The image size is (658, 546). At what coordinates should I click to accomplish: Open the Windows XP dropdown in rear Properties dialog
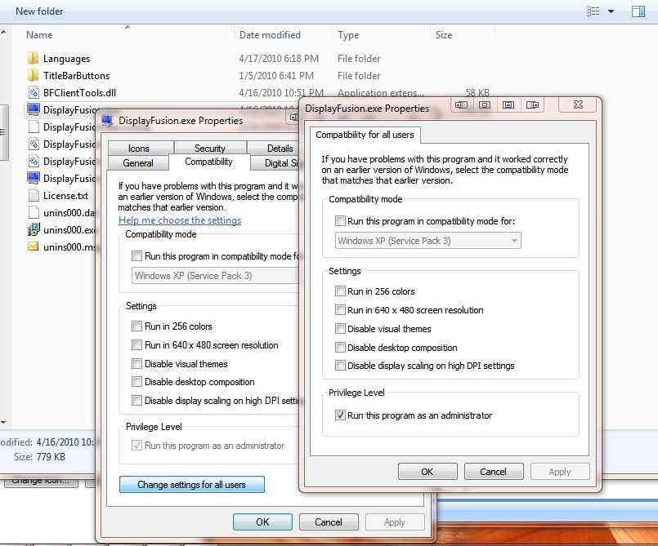[214, 276]
